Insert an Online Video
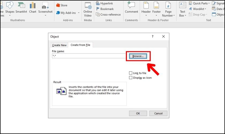The height and width of the screenshot is (134, 225). point(88,9)
